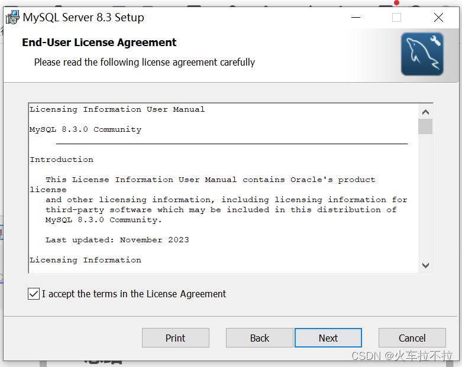The width and height of the screenshot is (462, 367).
Task: Click the 'MySQL Server 8.3 Setup' title text
Action: 83,18
